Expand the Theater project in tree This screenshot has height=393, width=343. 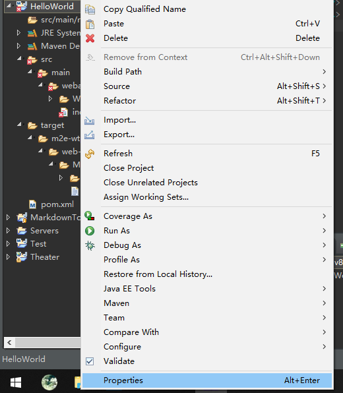click(x=8, y=257)
